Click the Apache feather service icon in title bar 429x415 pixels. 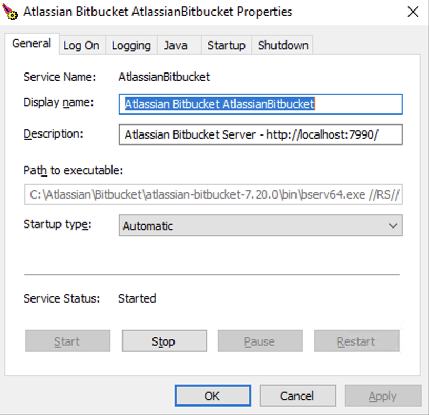pos(10,12)
